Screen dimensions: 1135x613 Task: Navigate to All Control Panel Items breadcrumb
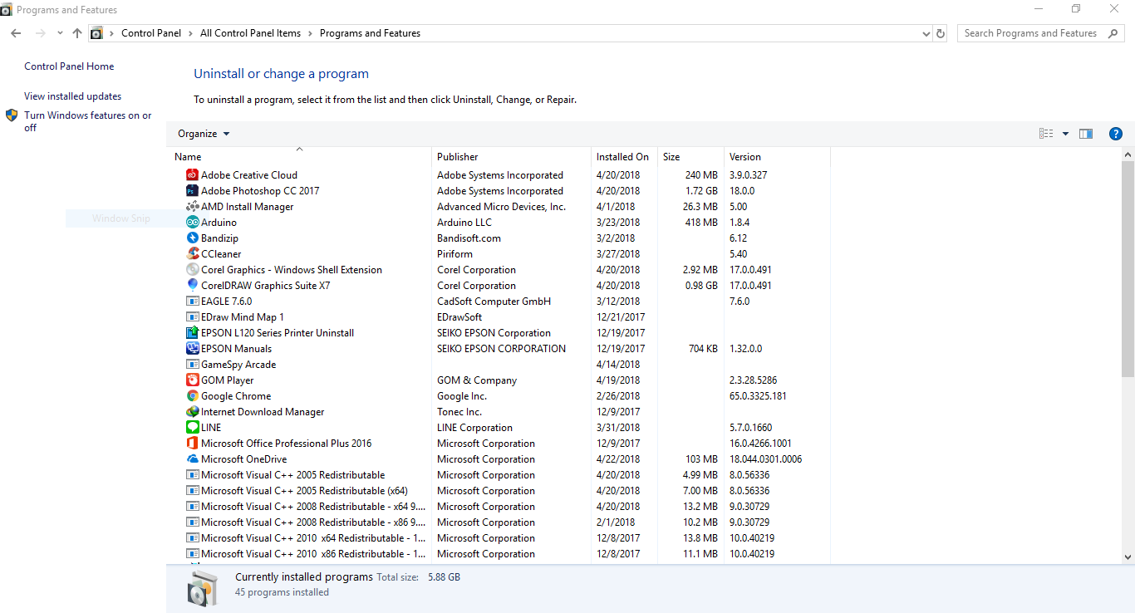[250, 33]
